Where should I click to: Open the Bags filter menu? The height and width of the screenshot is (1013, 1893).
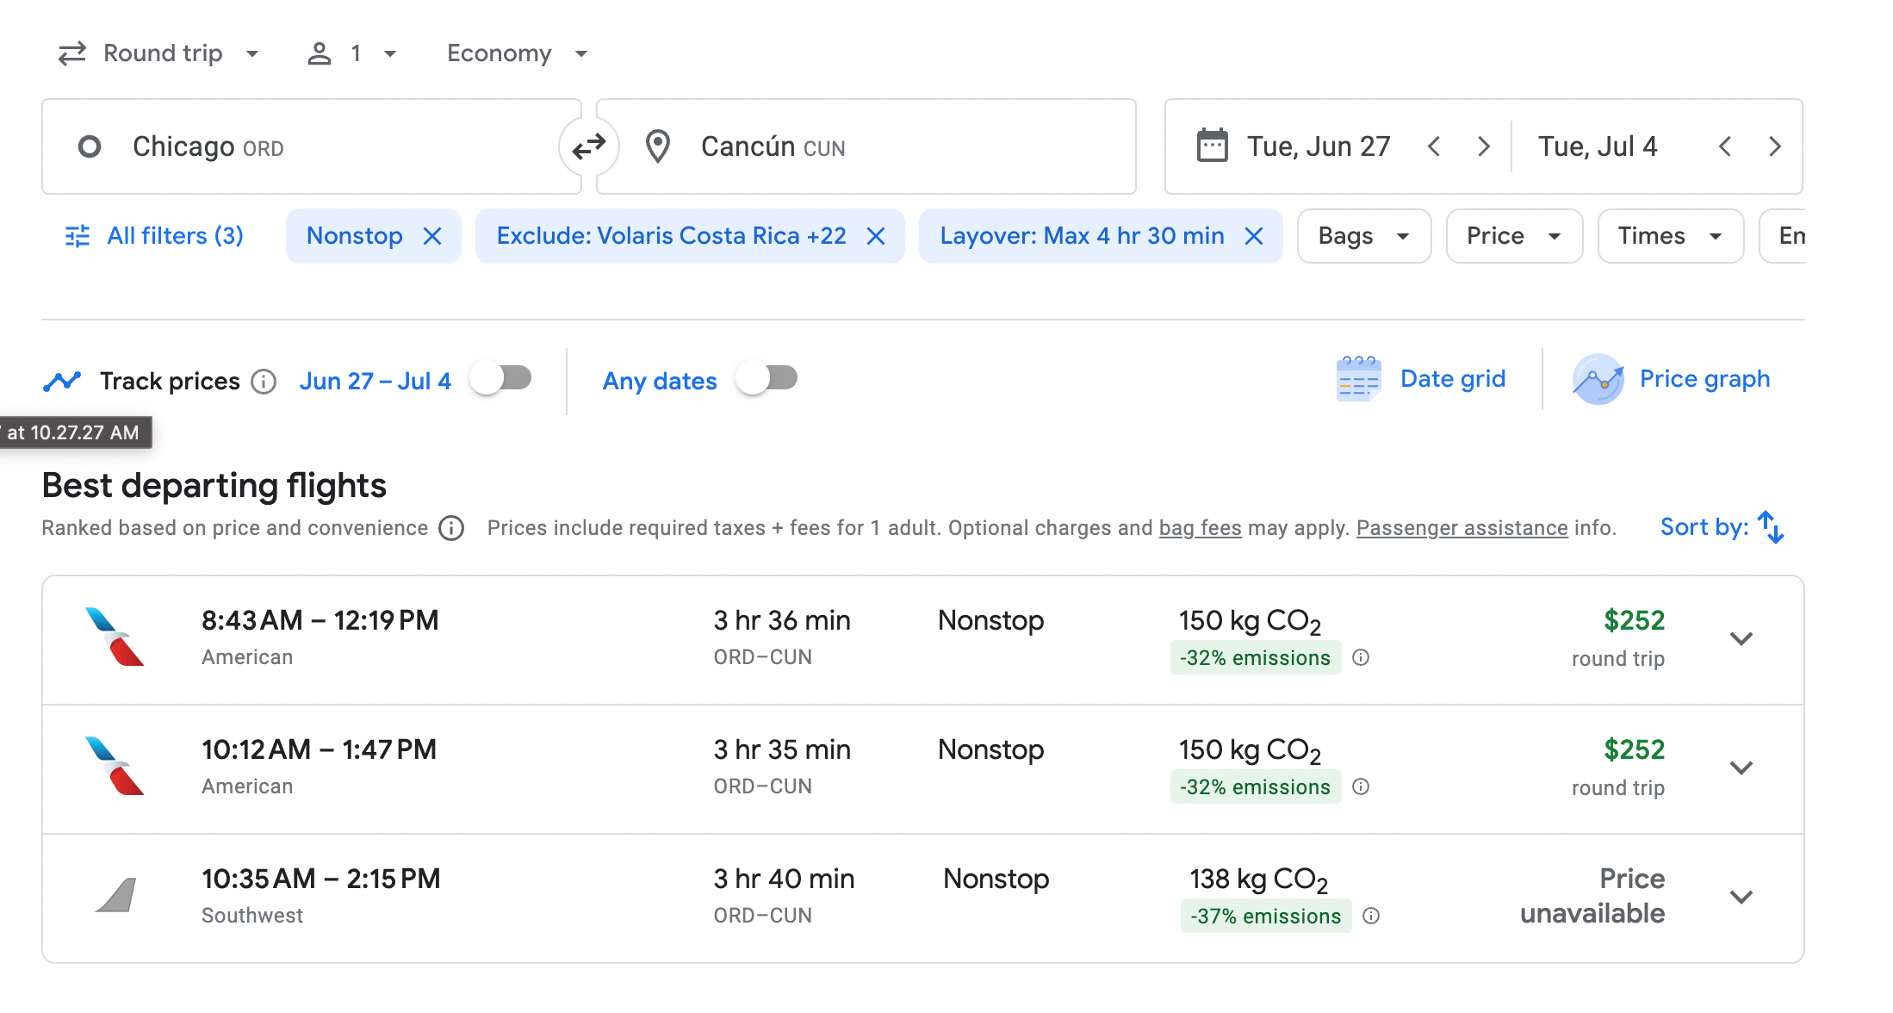tap(1363, 236)
